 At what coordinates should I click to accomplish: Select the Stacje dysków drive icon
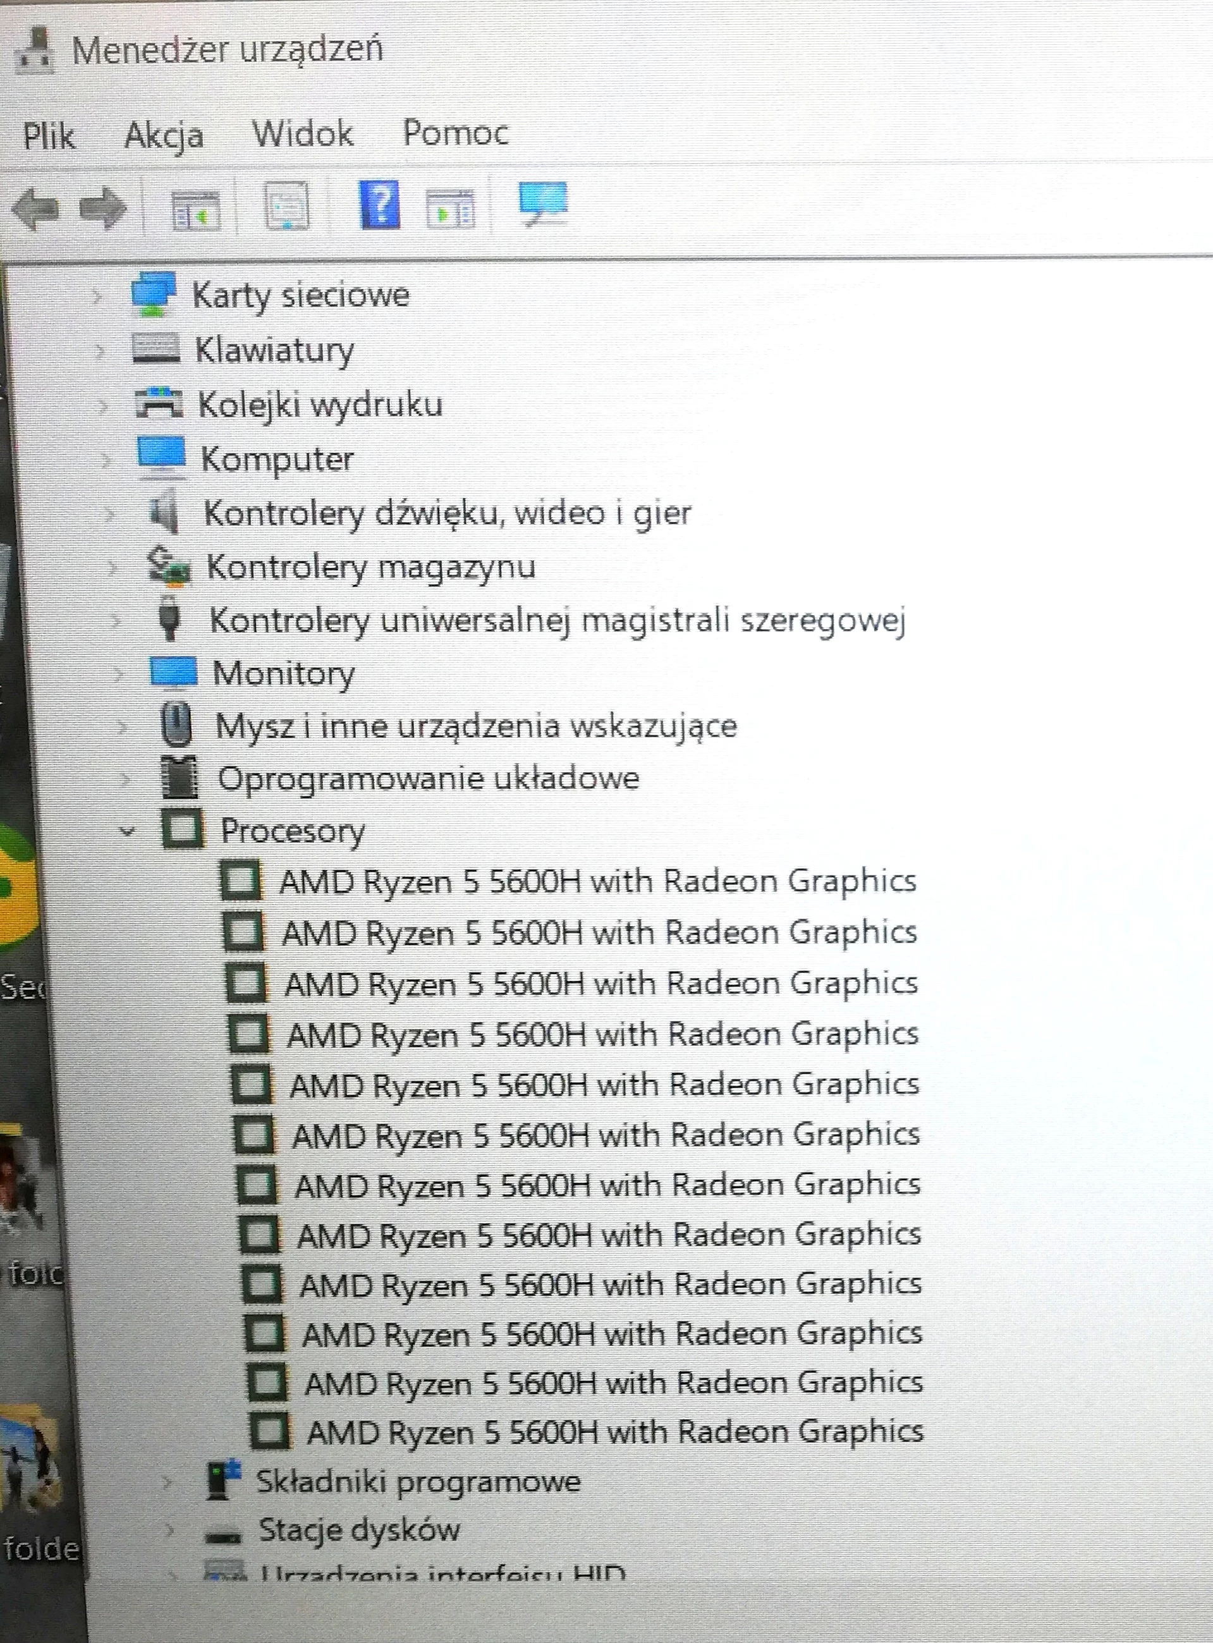pyautogui.click(x=222, y=1534)
